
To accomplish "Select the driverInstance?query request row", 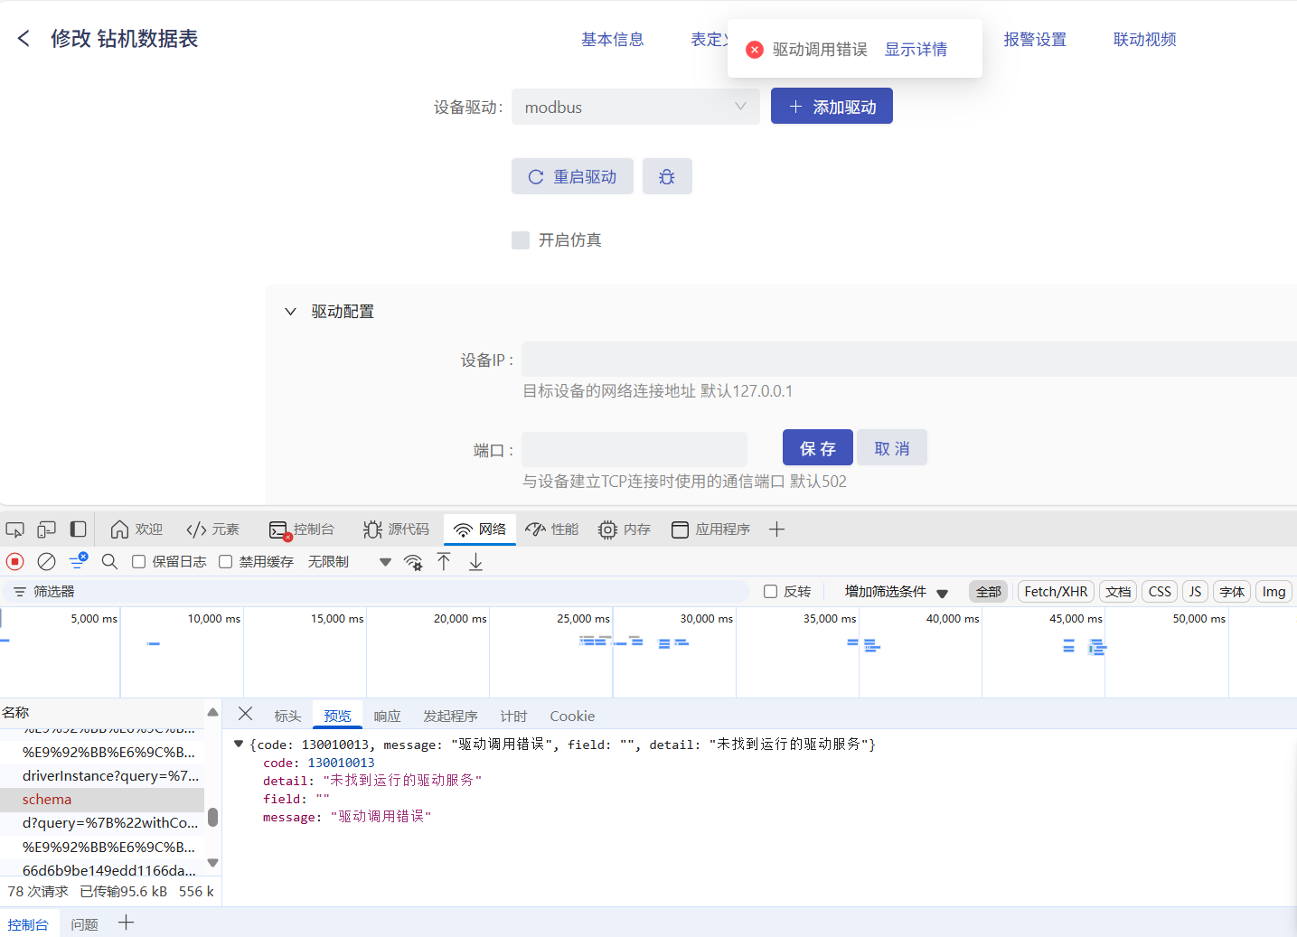I will tap(102, 776).
